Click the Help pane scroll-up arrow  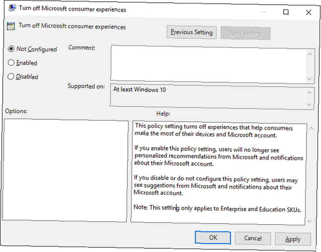pos(311,128)
